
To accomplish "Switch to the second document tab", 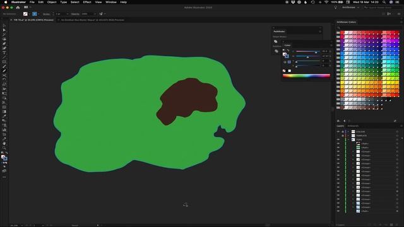I will (x=92, y=20).
